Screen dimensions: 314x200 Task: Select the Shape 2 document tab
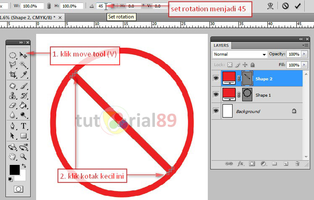point(28,18)
